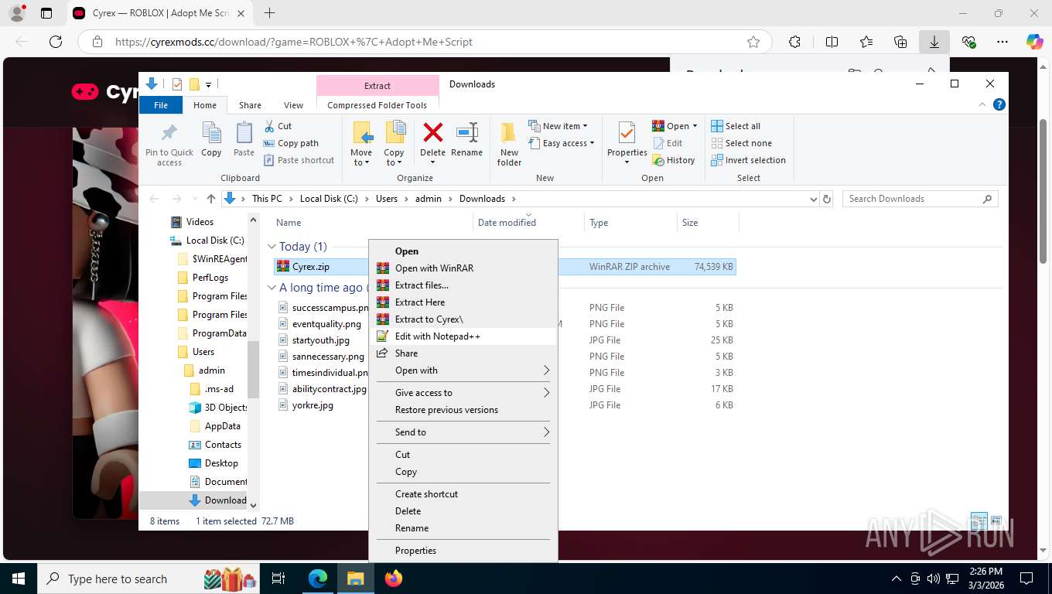This screenshot has height=594, width=1052.
Task: Select Local Disk (C:) in tree
Action: (x=215, y=241)
